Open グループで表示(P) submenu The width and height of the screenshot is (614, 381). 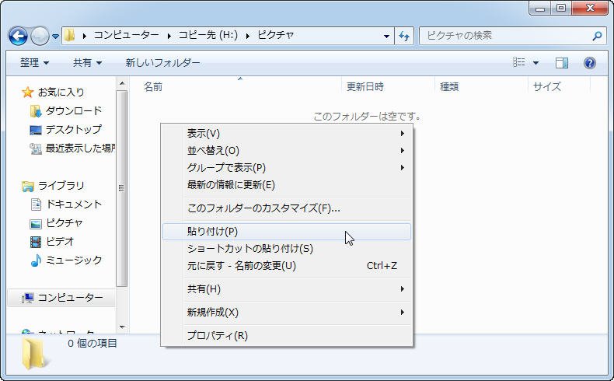point(287,168)
